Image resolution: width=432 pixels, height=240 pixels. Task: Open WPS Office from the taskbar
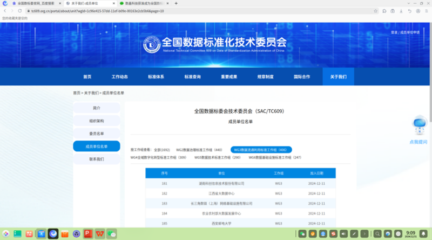pyautogui.click(x=99, y=234)
